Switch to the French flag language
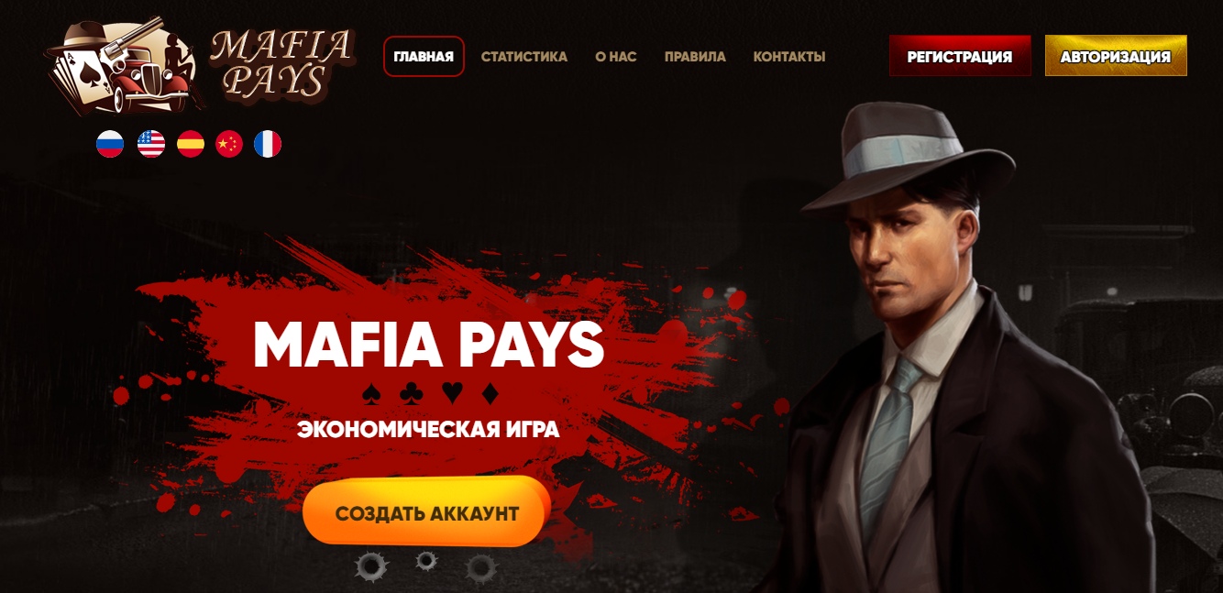Image resolution: width=1223 pixels, height=593 pixels. (x=268, y=144)
